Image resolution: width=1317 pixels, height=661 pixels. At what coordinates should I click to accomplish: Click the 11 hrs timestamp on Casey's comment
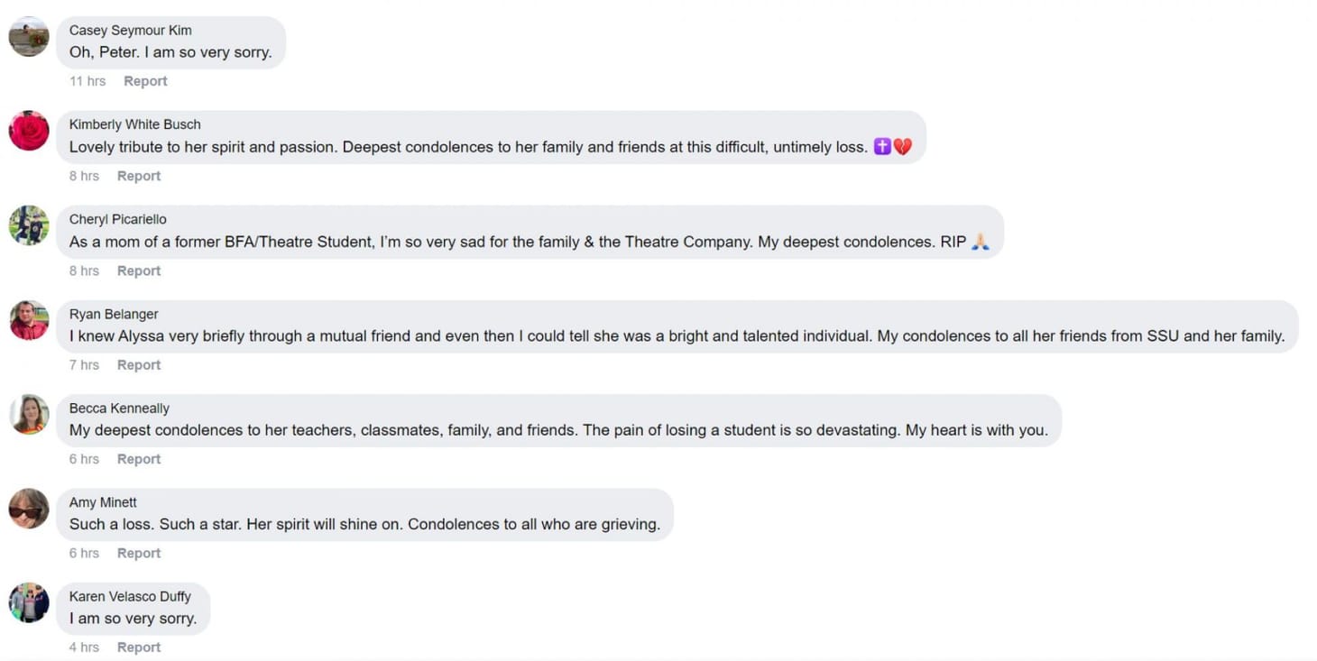87,80
